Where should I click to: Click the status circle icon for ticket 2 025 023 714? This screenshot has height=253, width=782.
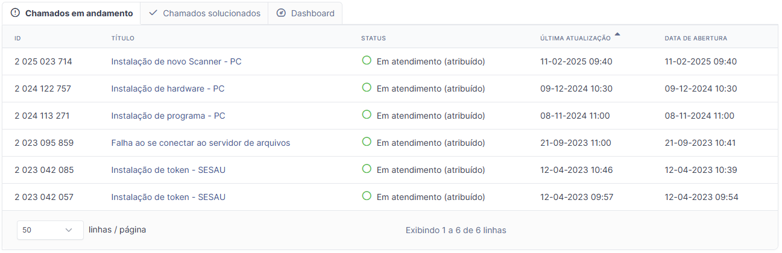[366, 60]
